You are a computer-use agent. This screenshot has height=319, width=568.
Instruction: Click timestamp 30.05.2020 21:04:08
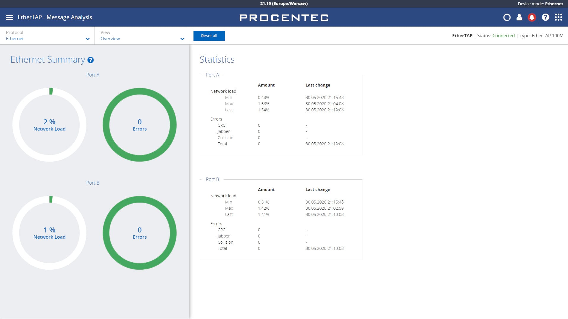(325, 104)
